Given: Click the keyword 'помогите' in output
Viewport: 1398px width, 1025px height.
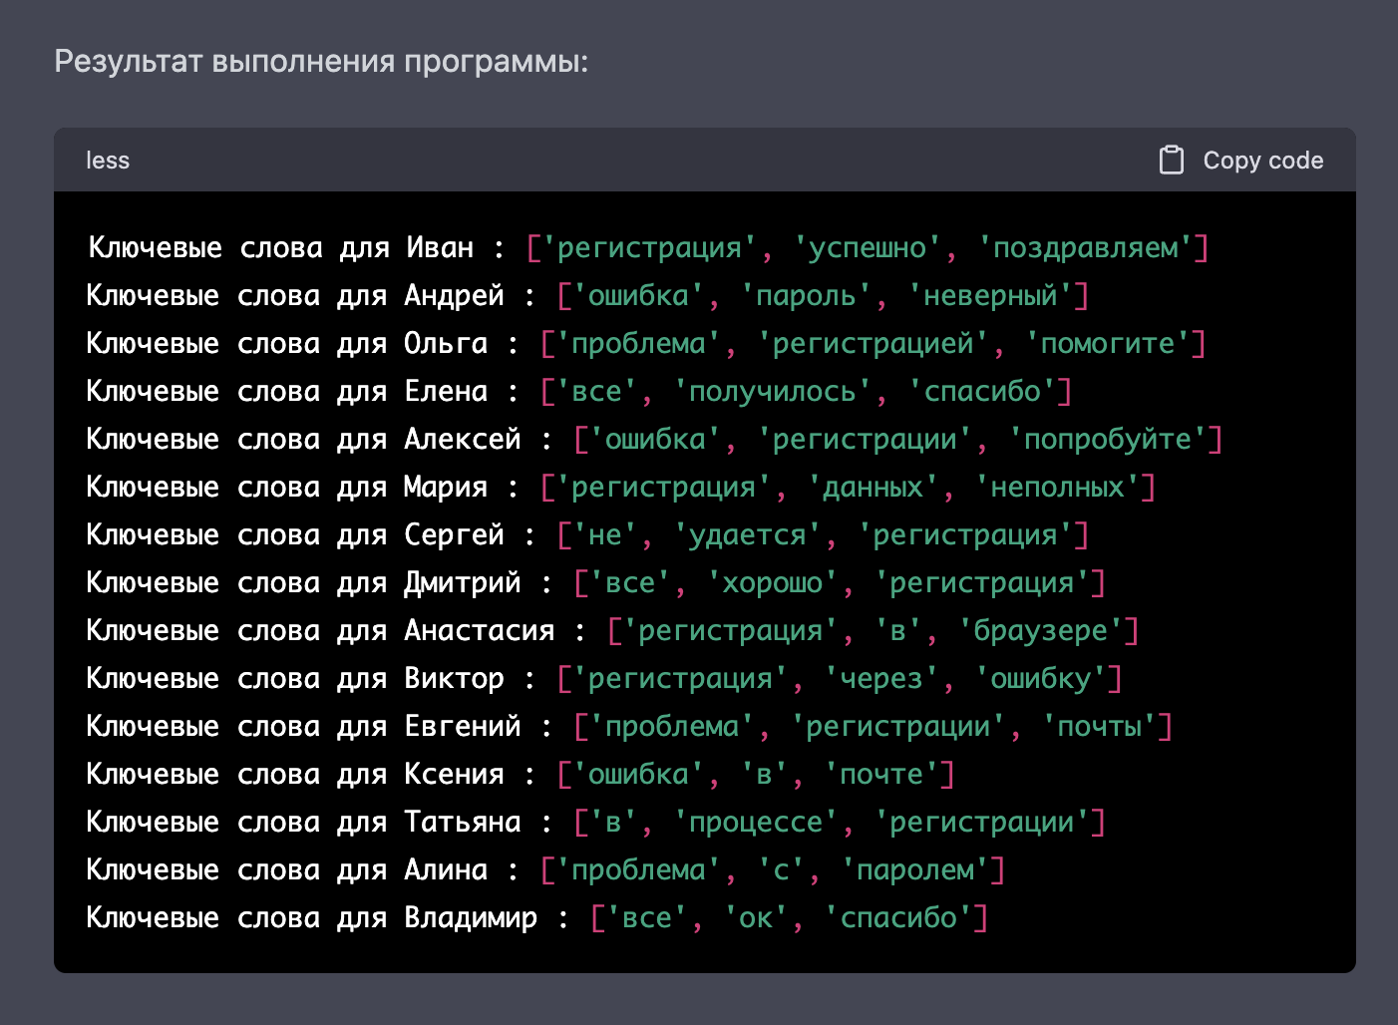Looking at the screenshot, I should pyautogui.click(x=1108, y=343).
